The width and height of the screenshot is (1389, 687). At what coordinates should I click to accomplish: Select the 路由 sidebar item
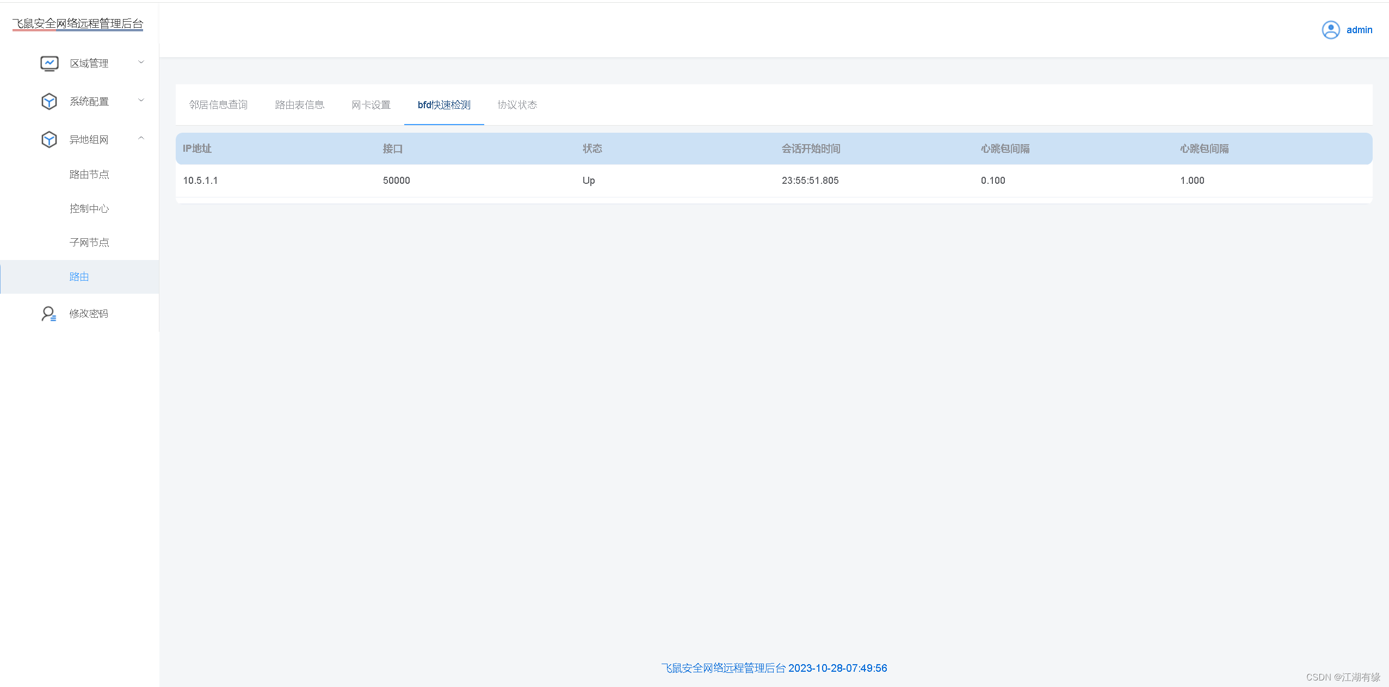(x=79, y=277)
